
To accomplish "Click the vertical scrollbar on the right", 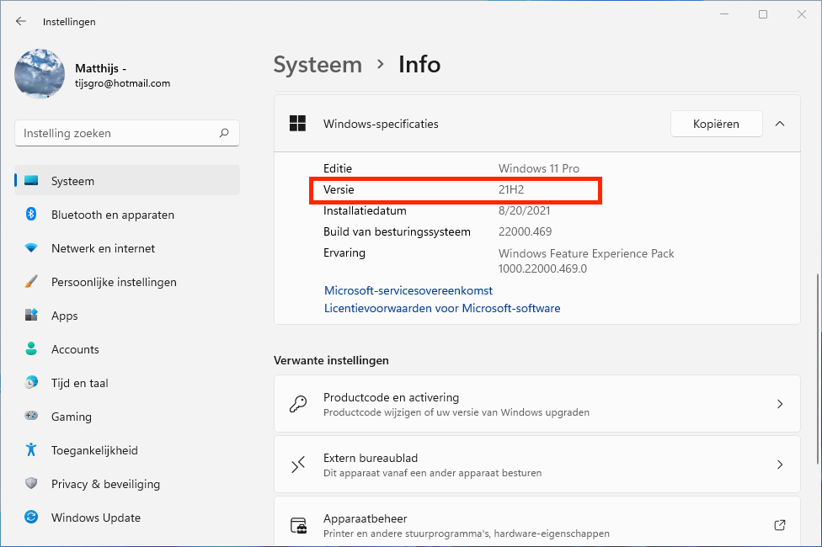I will (x=815, y=369).
